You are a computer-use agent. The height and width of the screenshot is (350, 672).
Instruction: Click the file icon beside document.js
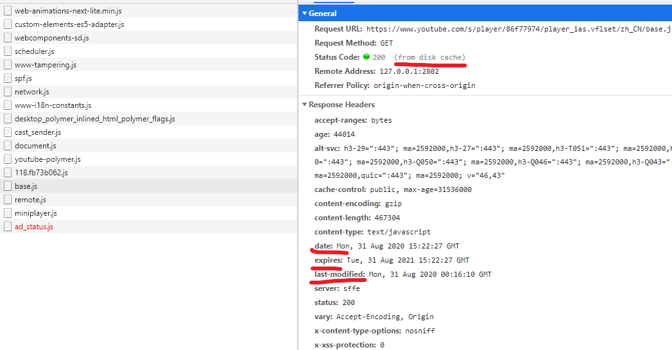8,146
